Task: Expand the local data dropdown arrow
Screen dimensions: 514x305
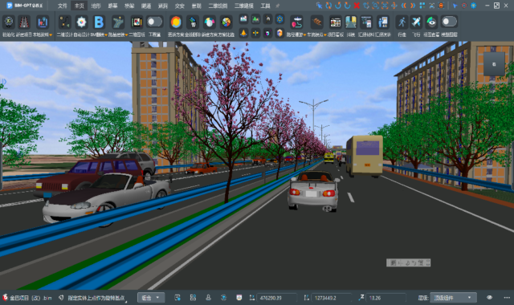Action: click(x=51, y=35)
